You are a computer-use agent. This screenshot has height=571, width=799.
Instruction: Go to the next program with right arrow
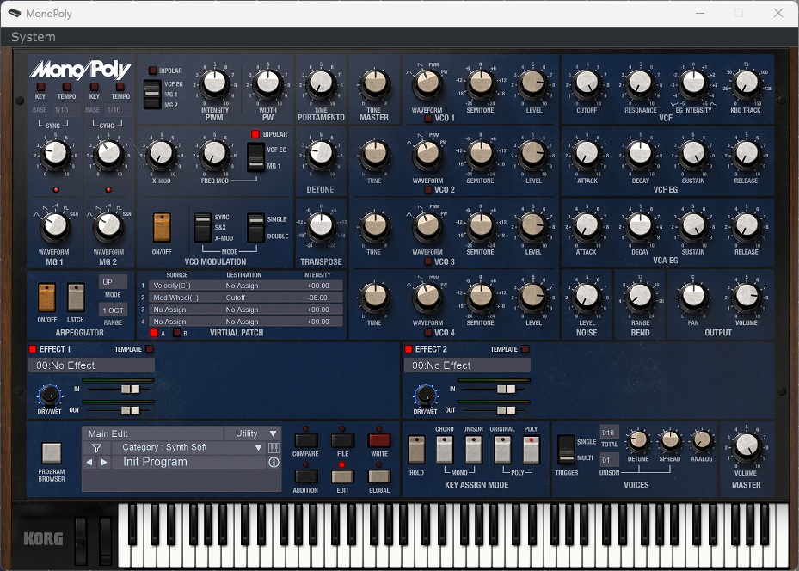tap(104, 462)
